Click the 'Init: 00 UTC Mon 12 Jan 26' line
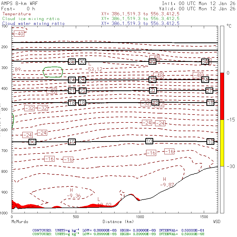This screenshot has width=237, height=237. click(x=199, y=3)
